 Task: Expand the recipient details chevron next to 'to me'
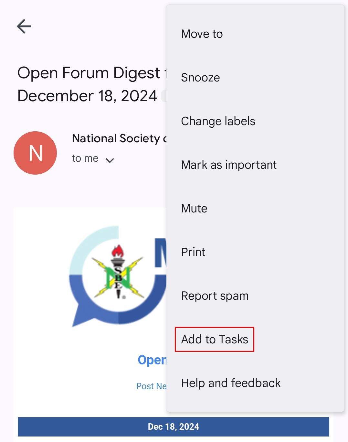tap(110, 159)
